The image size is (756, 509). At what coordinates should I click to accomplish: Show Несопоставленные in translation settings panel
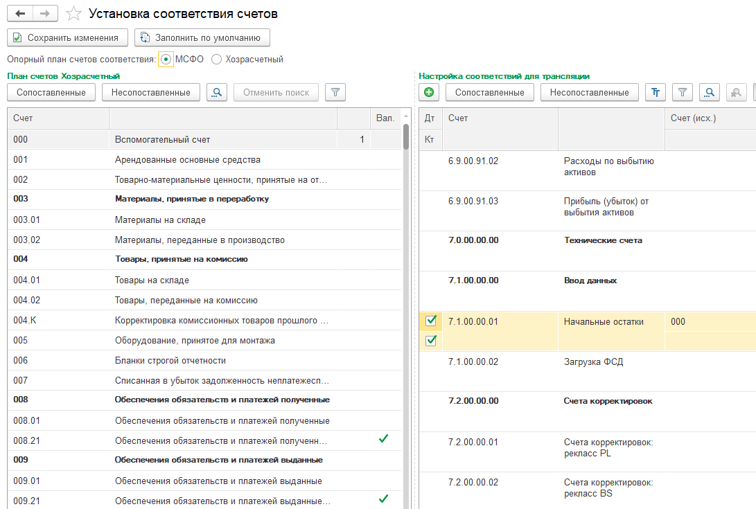tap(589, 92)
